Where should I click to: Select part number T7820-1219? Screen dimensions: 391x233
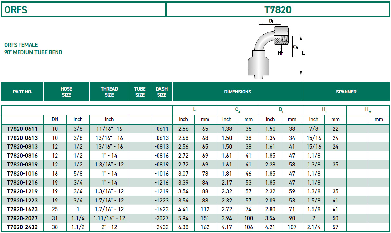click(22, 191)
